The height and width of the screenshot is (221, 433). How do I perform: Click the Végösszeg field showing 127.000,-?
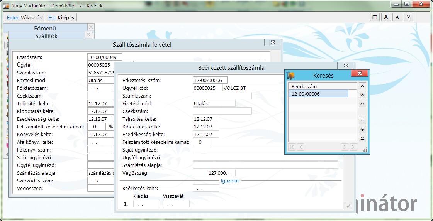[x=214, y=173]
